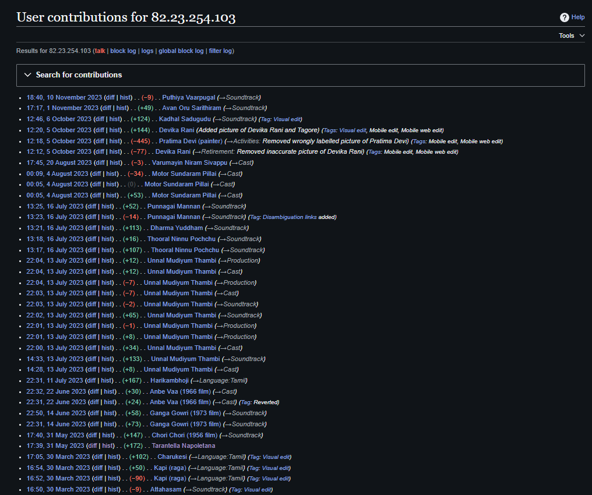Click Visual edit tag on Charukesi row
592x495 pixels.
[x=276, y=457]
